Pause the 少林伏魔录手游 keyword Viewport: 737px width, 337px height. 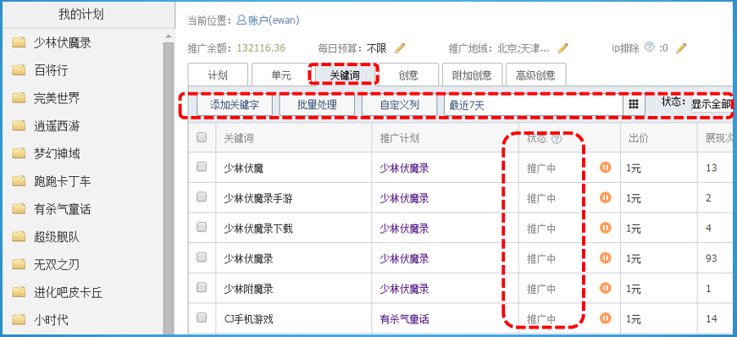605,197
